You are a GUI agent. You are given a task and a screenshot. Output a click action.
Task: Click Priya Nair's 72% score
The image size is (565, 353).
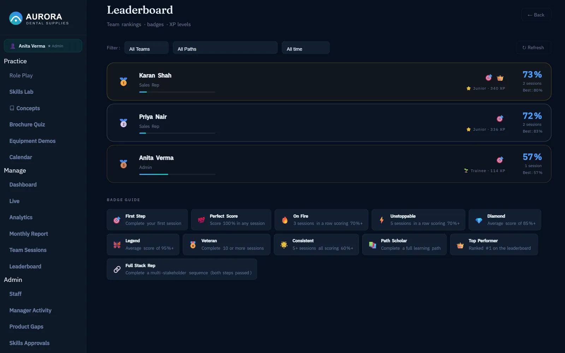(x=532, y=116)
